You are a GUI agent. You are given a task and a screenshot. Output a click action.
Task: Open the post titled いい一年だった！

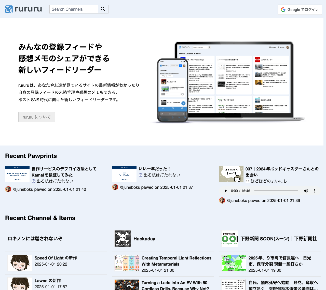click(x=154, y=169)
